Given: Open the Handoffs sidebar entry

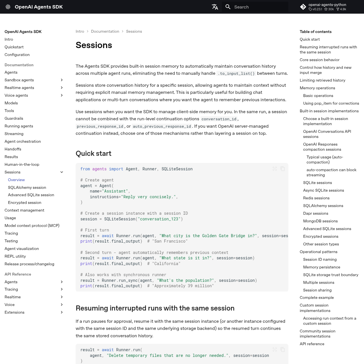Looking at the screenshot, I should click(x=13, y=149).
